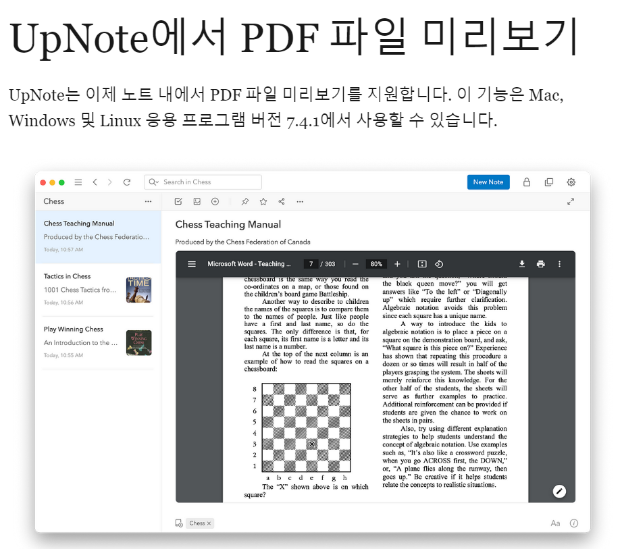This screenshot has width=622, height=549.
Task: Click the round pencil edit button
Action: (x=559, y=492)
